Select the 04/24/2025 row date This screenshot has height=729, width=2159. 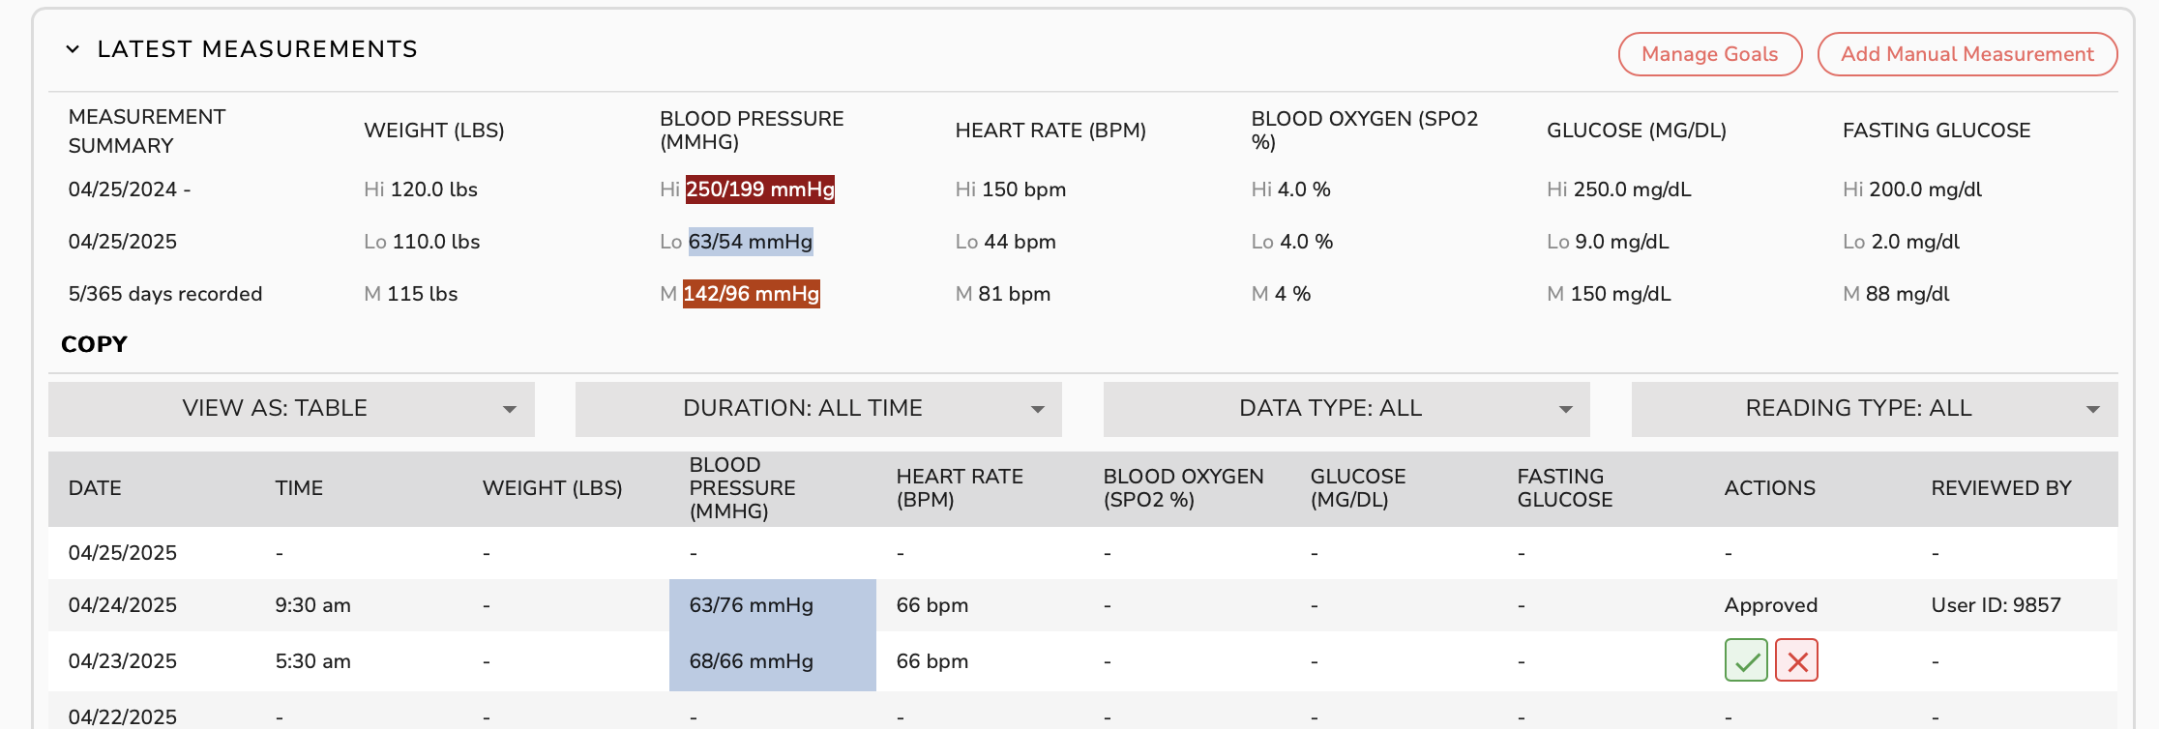123,605
